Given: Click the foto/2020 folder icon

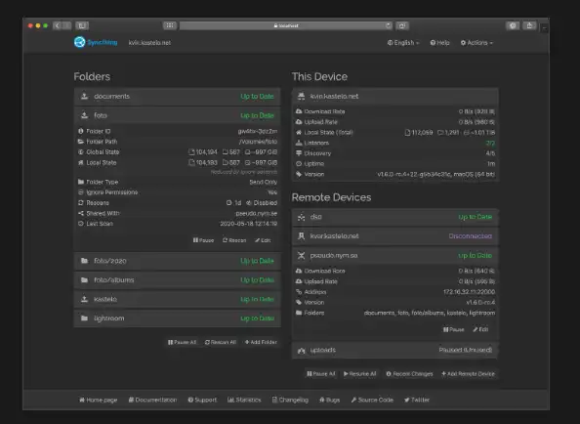Looking at the screenshot, I should 84,261.
